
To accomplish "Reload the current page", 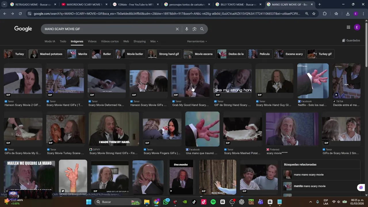I will [20, 14].
